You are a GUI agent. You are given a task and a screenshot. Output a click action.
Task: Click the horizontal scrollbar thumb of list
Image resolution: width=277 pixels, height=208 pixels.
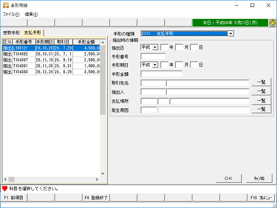tap(11, 179)
